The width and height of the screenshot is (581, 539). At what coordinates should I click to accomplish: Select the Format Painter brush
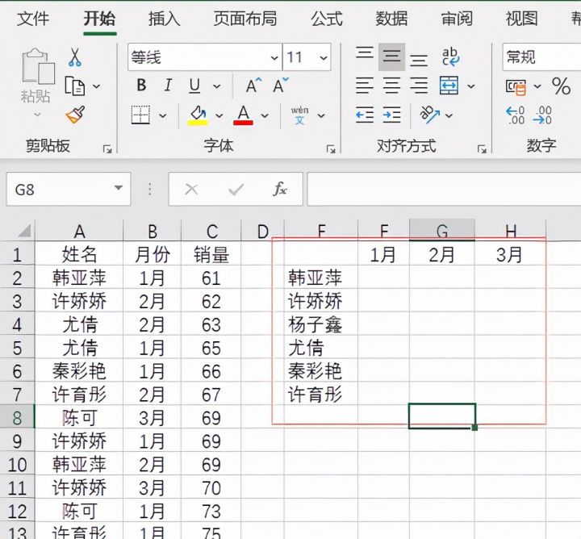click(75, 115)
